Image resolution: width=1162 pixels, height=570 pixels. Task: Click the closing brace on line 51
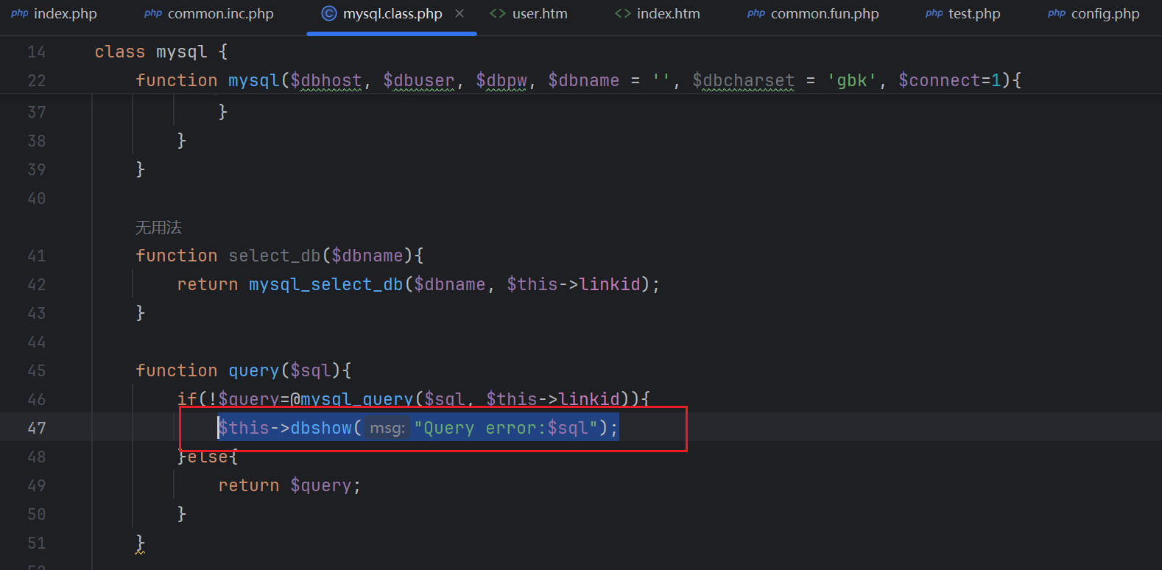click(141, 543)
